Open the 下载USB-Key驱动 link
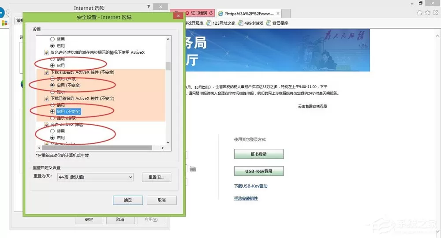 click(251, 186)
